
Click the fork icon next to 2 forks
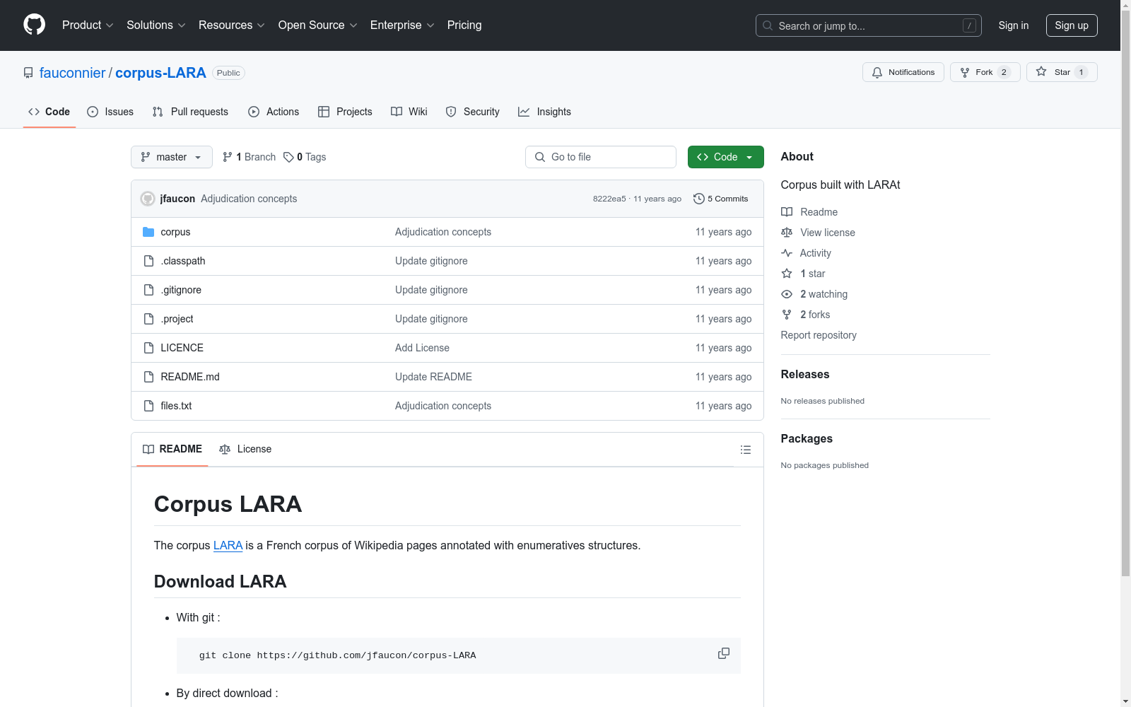point(787,315)
